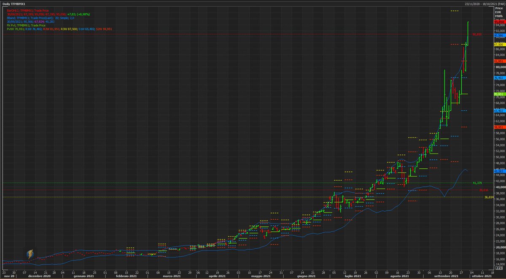Image resolution: width=506 pixels, height=279 pixels.
Task: Select the 'Flr Pvt; TFMBMX1; Trade Price' legend line
Action: tap(26, 25)
